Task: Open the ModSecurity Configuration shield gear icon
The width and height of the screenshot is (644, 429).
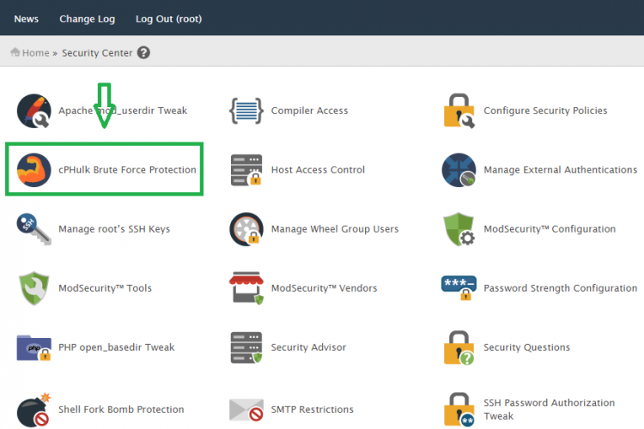Action: pos(459,229)
